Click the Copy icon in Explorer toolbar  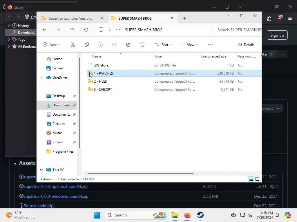(x=86, y=45)
